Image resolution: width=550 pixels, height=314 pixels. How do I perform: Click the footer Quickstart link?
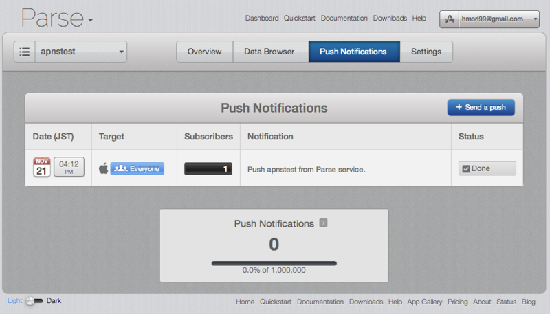tap(276, 302)
